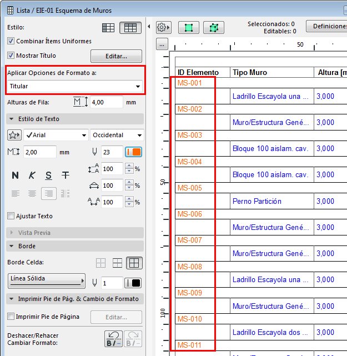The width and height of the screenshot is (347, 356).
Task: Open the Arial font dropdown
Action: [x=56, y=135]
